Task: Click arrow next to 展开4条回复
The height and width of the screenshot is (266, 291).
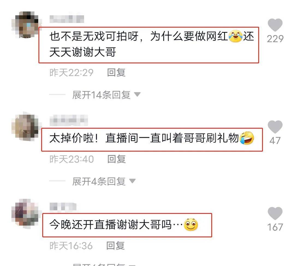Action: [x=132, y=181]
